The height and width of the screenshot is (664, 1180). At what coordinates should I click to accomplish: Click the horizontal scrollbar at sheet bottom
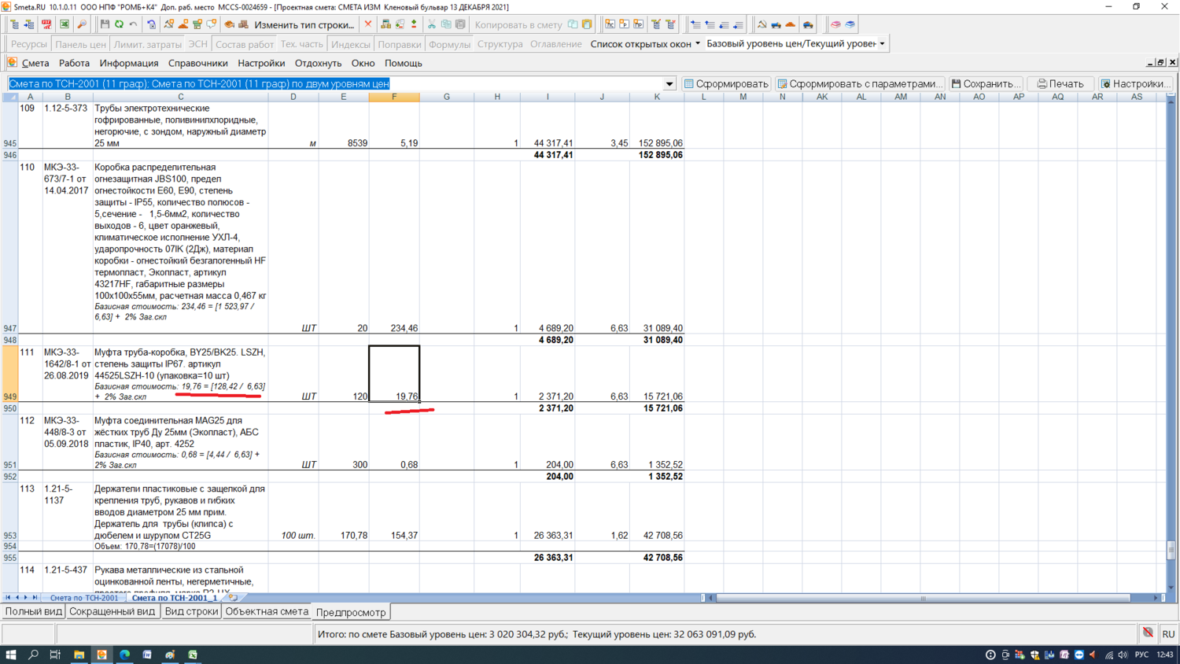click(923, 598)
